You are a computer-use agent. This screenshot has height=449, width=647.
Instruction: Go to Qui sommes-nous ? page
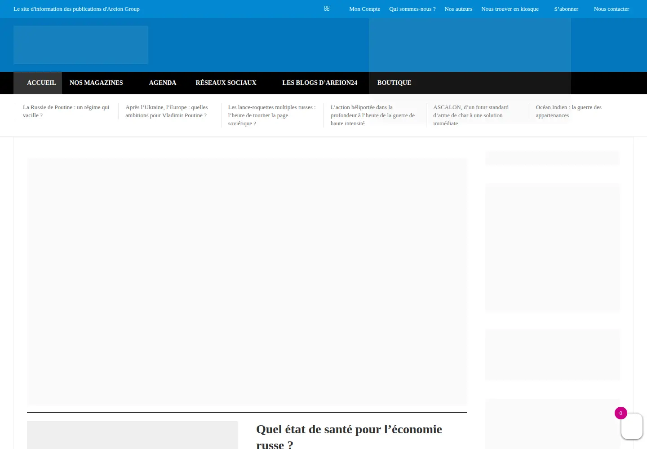pos(412,9)
